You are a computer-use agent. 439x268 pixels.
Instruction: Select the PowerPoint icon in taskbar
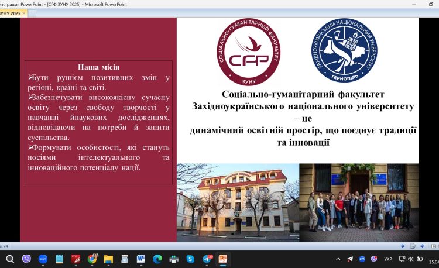click(x=223, y=259)
